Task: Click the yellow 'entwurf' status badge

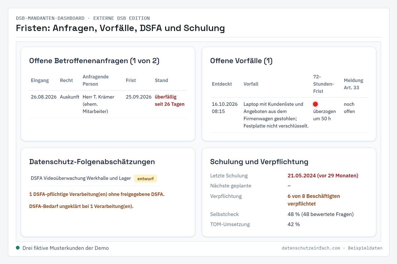Action: click(x=146, y=179)
